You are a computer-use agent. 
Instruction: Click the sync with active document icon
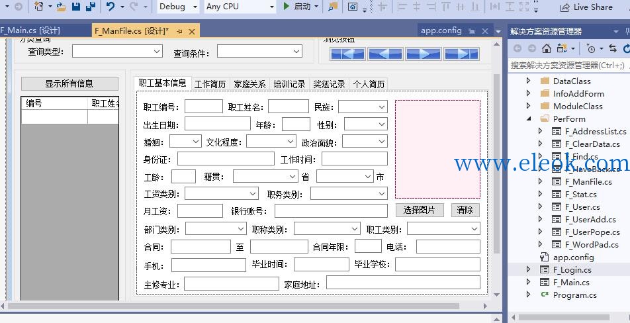613,48
